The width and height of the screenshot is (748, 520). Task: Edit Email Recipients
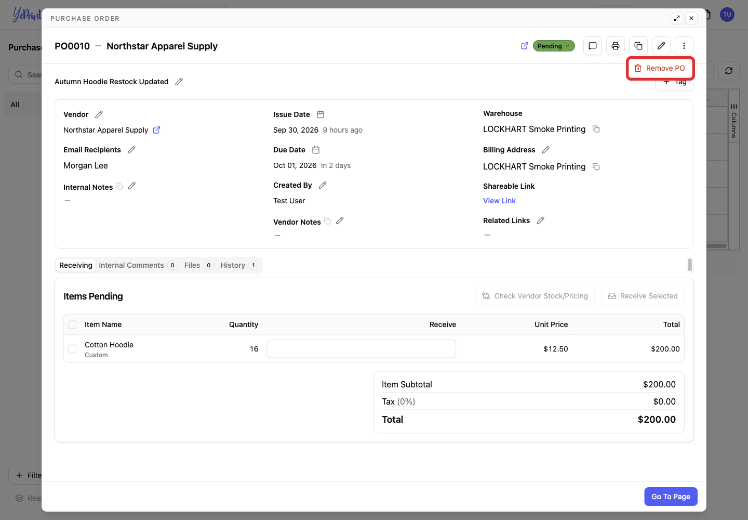(x=131, y=150)
